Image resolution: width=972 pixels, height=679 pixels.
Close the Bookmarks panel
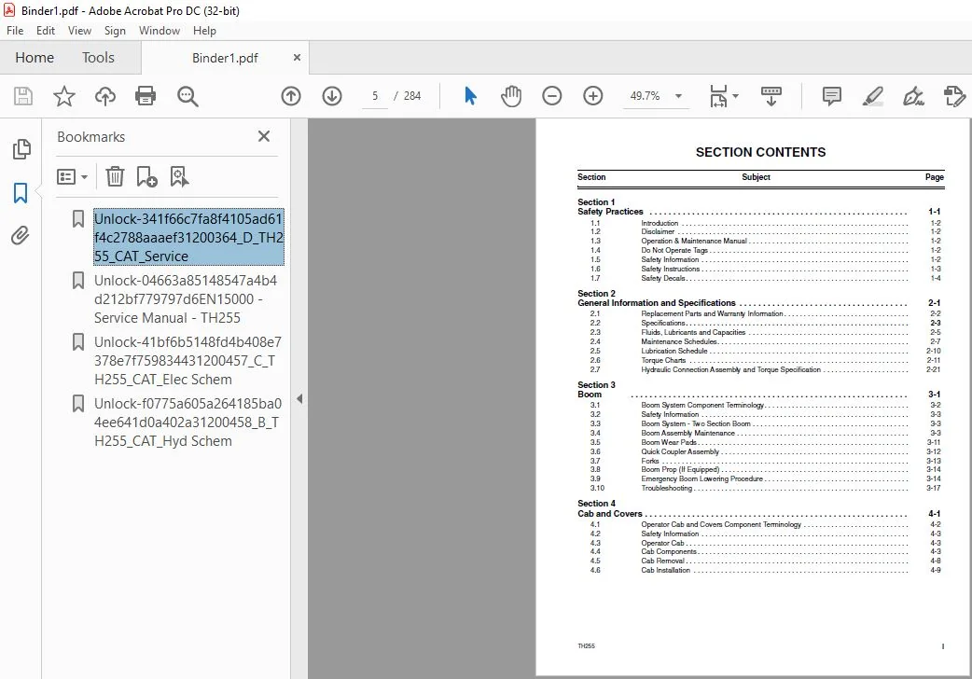pyautogui.click(x=264, y=136)
